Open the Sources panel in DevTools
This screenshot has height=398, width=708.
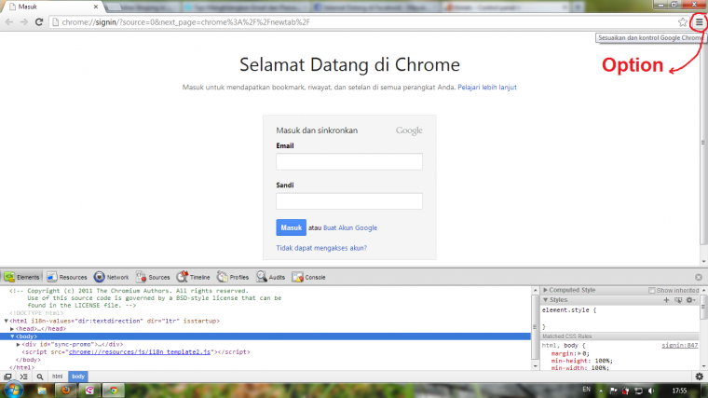(x=153, y=277)
